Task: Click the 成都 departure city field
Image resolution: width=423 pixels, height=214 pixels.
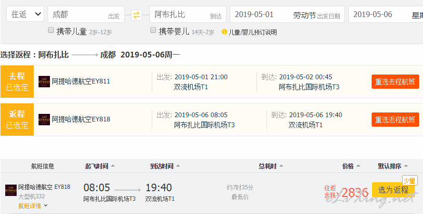Action: [86, 14]
